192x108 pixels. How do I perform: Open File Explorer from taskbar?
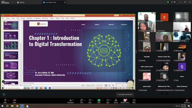(x=12, y=106)
